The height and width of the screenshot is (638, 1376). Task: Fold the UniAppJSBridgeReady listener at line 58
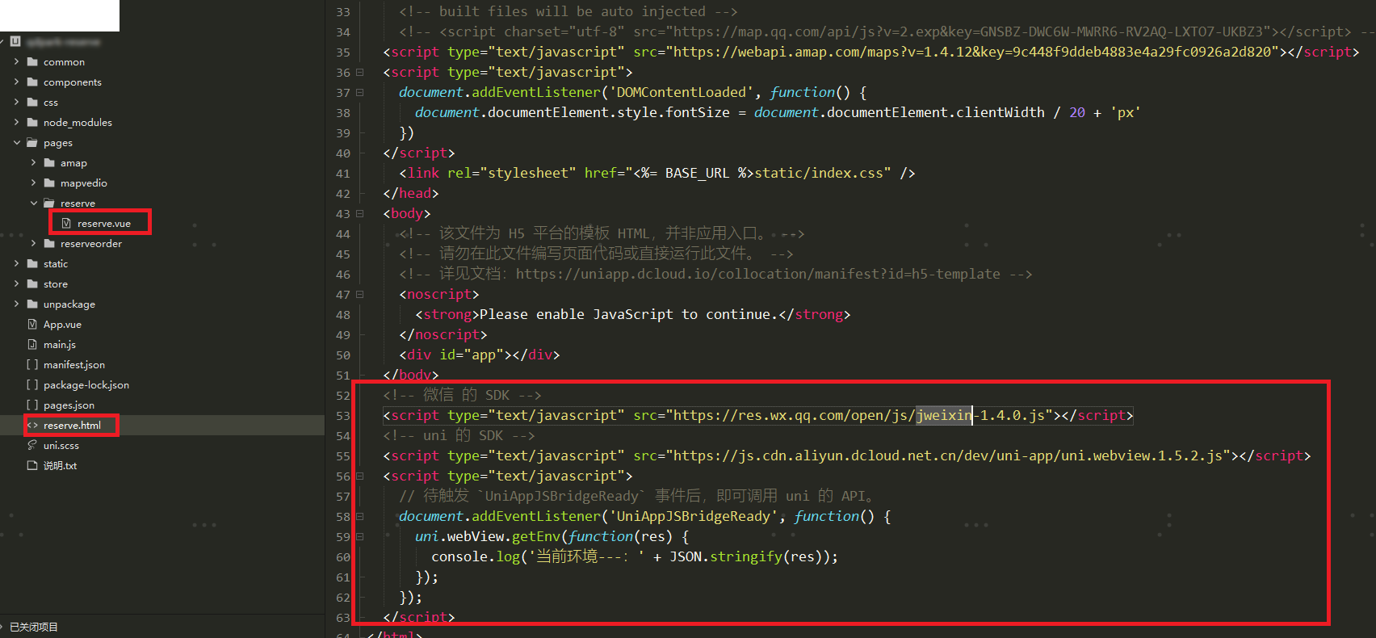360,516
